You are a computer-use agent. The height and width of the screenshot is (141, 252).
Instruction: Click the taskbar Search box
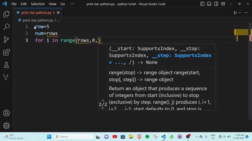[x=74, y=137]
